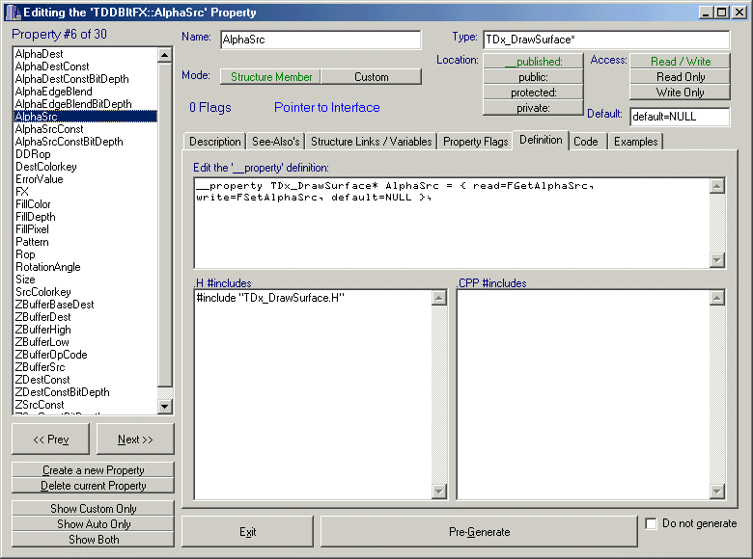Open the Property Flags tab

475,142
